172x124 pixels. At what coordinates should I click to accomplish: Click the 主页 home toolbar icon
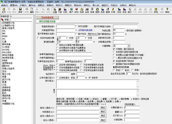[x=3, y=11]
